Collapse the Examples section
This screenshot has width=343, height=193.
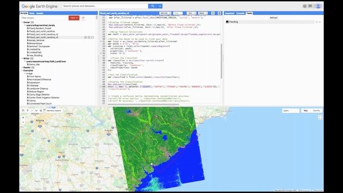point(22,70)
